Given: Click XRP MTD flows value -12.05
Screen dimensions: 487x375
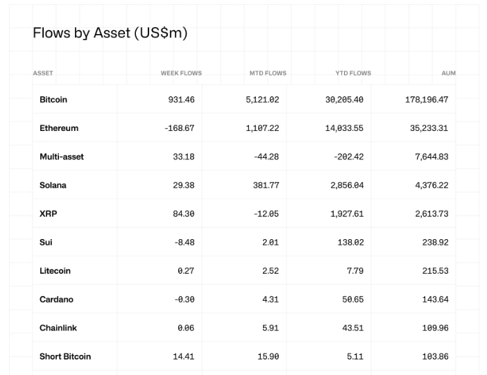Looking at the screenshot, I should [266, 214].
